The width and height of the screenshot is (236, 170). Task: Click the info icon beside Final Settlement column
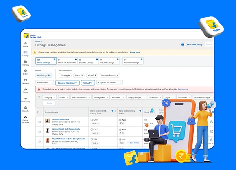point(140,111)
